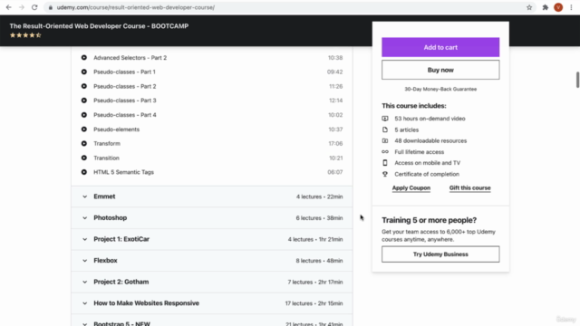Image resolution: width=580 pixels, height=326 pixels.
Task: Click '4 lectures • 22min' on Emmet row
Action: click(x=319, y=197)
